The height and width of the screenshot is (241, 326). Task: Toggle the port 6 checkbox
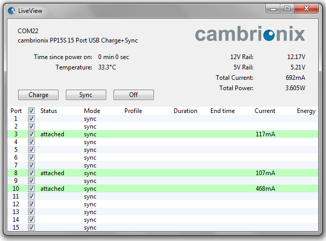[x=32, y=158]
